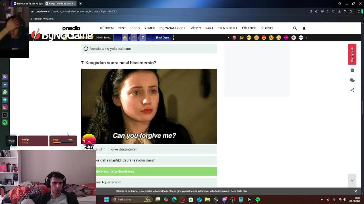
Task: Open extensions cube icon
Action: [359, 11]
